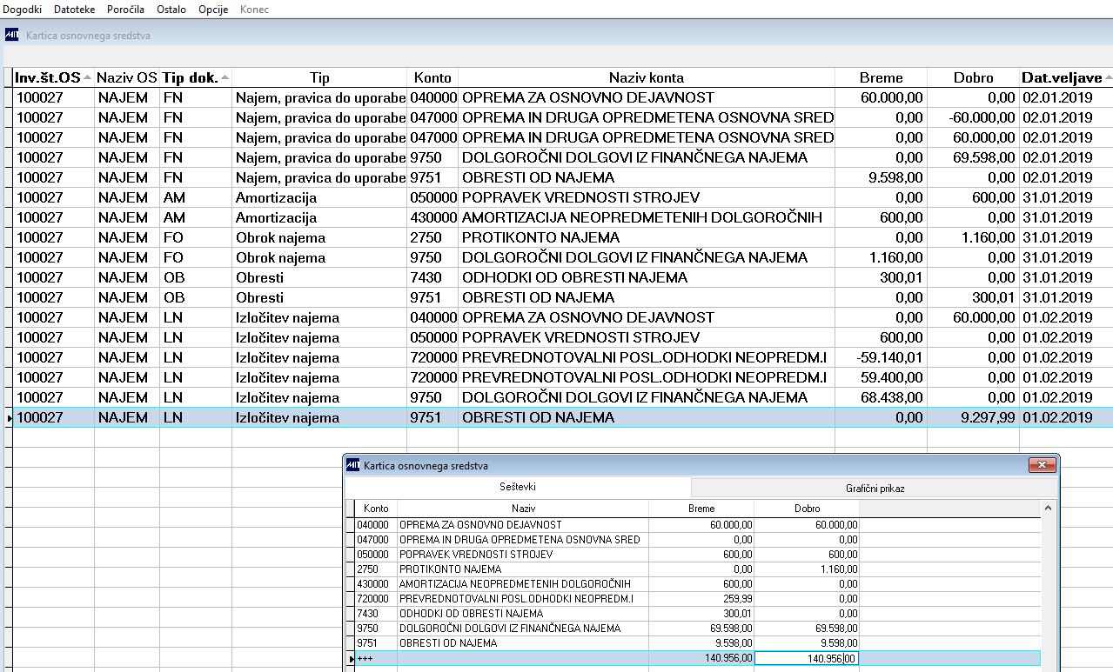Click the Breme column header in main grid
Image resolution: width=1113 pixels, height=672 pixels.
tap(882, 77)
